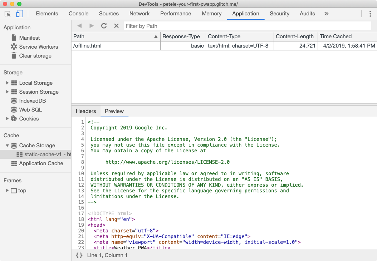Open the Clear storage pane
Image resolution: width=377 pixels, height=261 pixels.
pyautogui.click(x=35, y=56)
